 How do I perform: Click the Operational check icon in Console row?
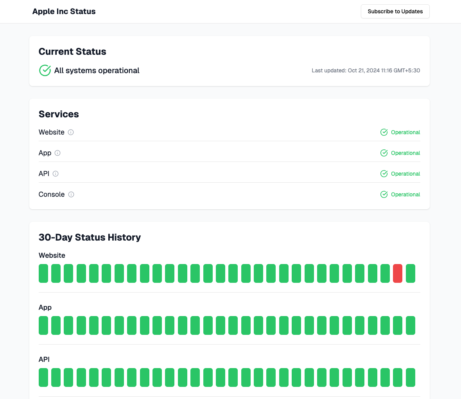(384, 194)
